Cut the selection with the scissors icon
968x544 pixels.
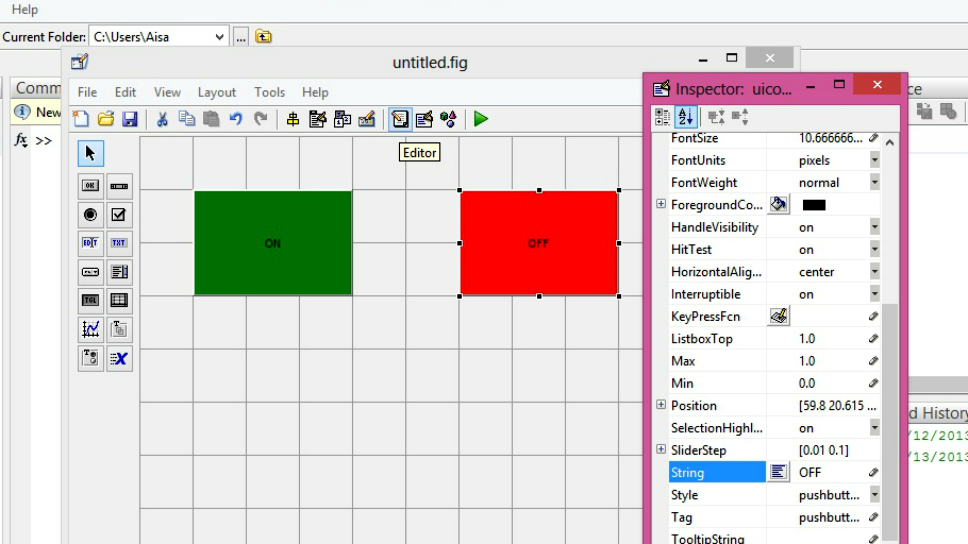tap(162, 119)
